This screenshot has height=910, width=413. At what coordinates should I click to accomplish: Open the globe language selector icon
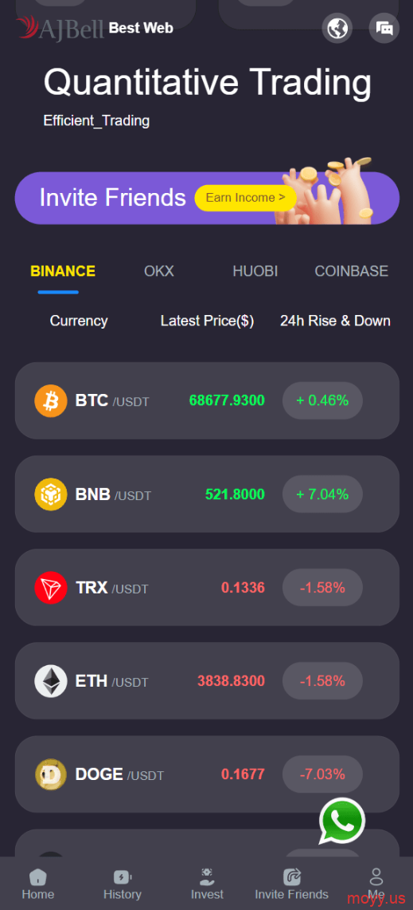click(337, 28)
